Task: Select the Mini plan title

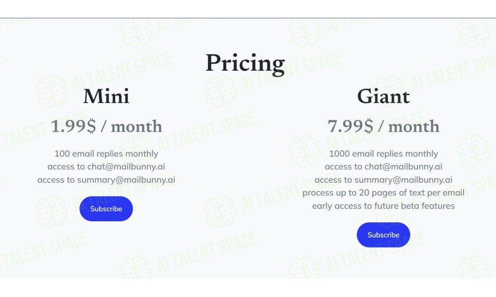Action: [106, 96]
